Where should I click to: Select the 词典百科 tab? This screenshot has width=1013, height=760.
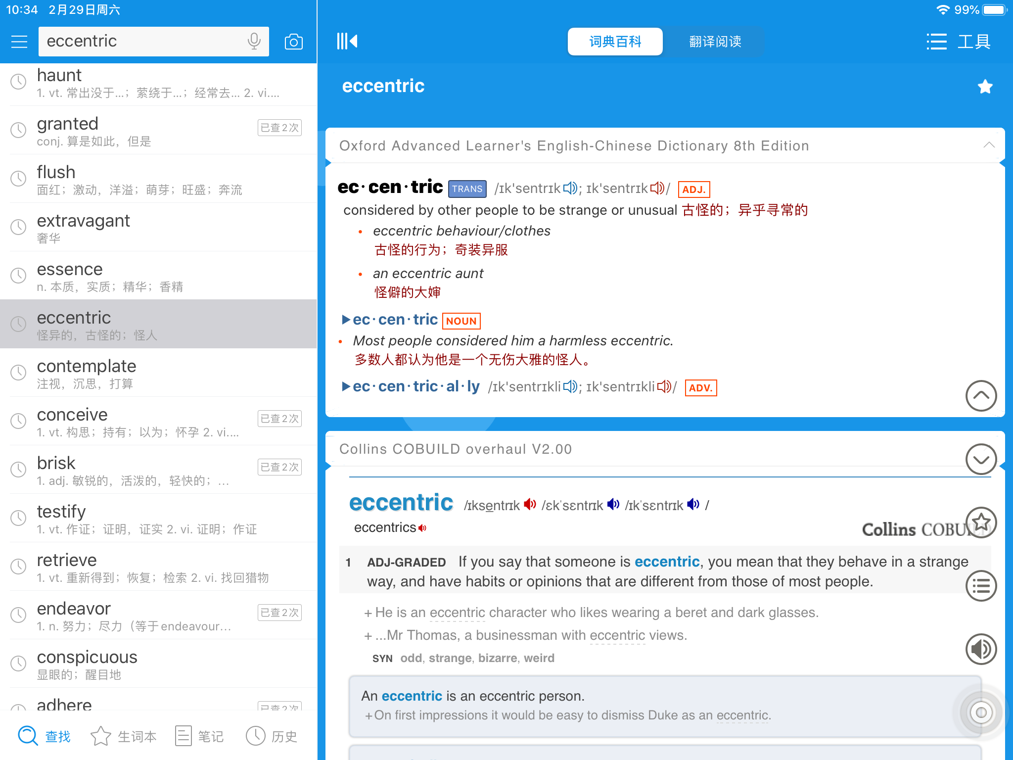(615, 42)
